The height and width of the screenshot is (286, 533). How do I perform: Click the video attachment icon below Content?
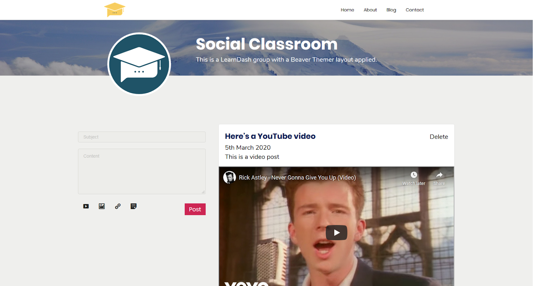click(86, 206)
